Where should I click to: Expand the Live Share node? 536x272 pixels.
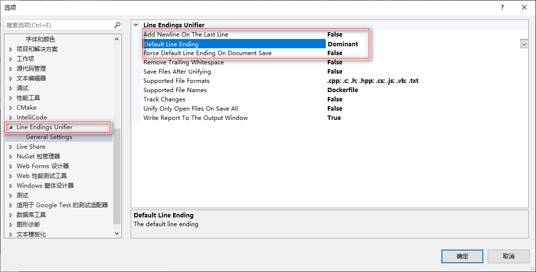coord(11,147)
